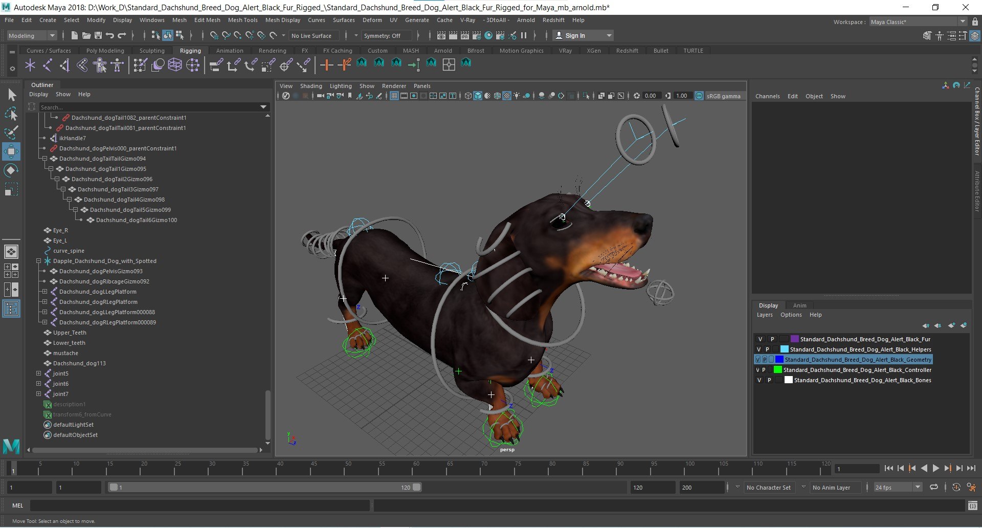Click Move layer up icon
The width and height of the screenshot is (982, 528).
926,325
